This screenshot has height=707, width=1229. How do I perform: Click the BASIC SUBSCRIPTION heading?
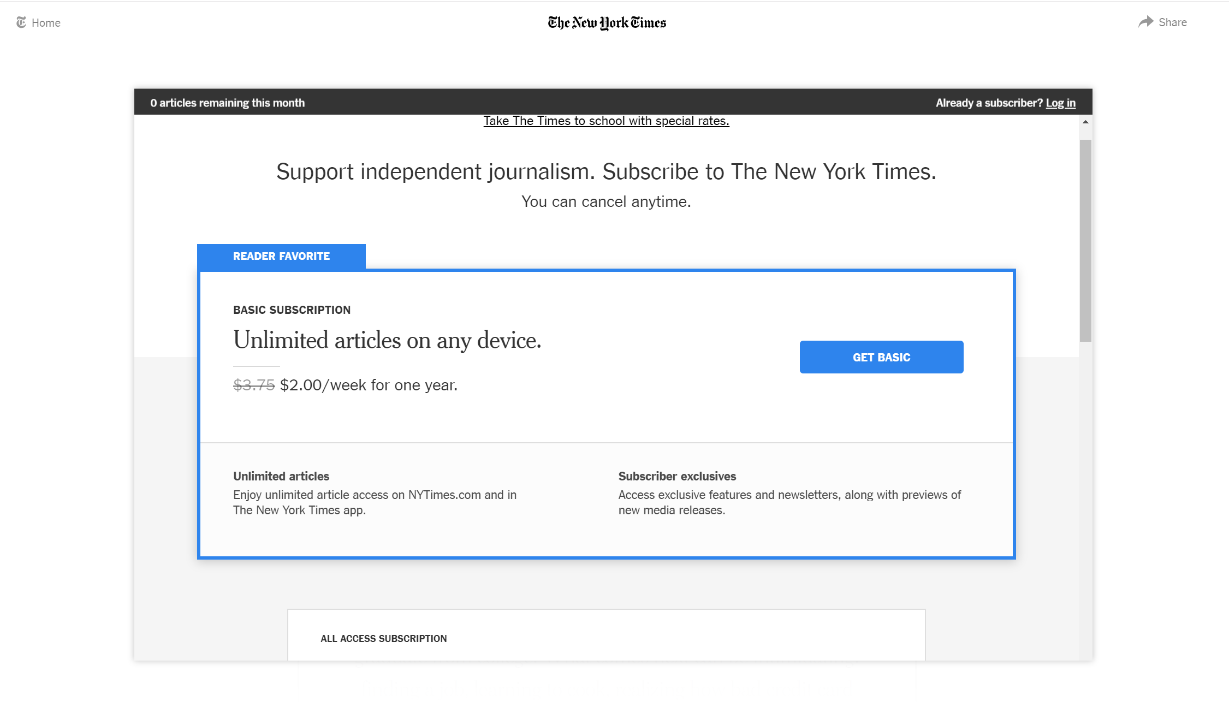(292, 310)
